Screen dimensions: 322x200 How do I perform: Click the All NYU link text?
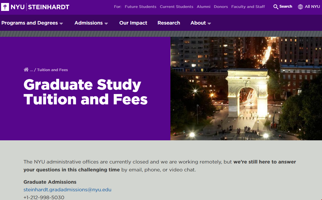coord(312,7)
